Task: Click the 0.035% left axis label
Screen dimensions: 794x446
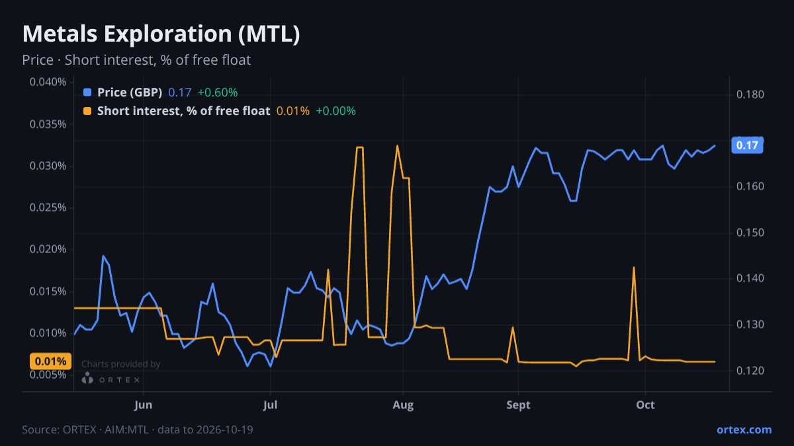Action: pos(48,124)
